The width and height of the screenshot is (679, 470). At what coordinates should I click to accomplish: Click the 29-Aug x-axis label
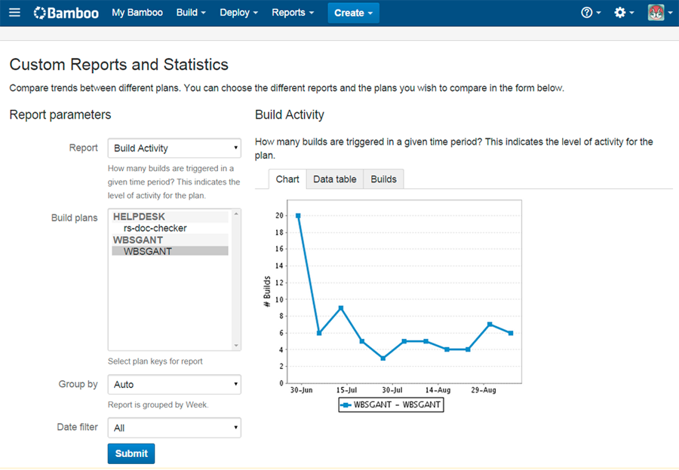pos(484,390)
